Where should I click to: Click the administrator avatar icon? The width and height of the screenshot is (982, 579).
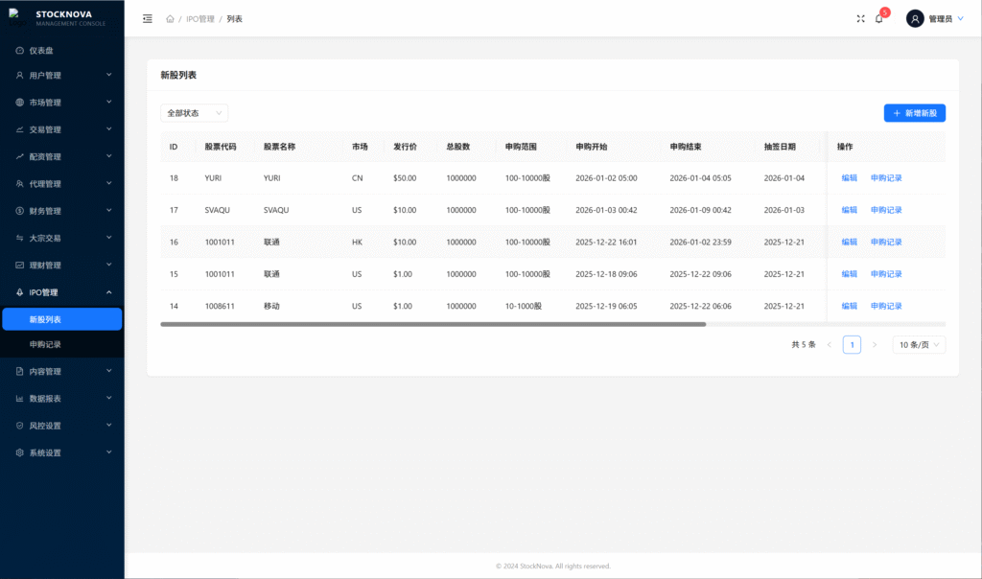[915, 18]
